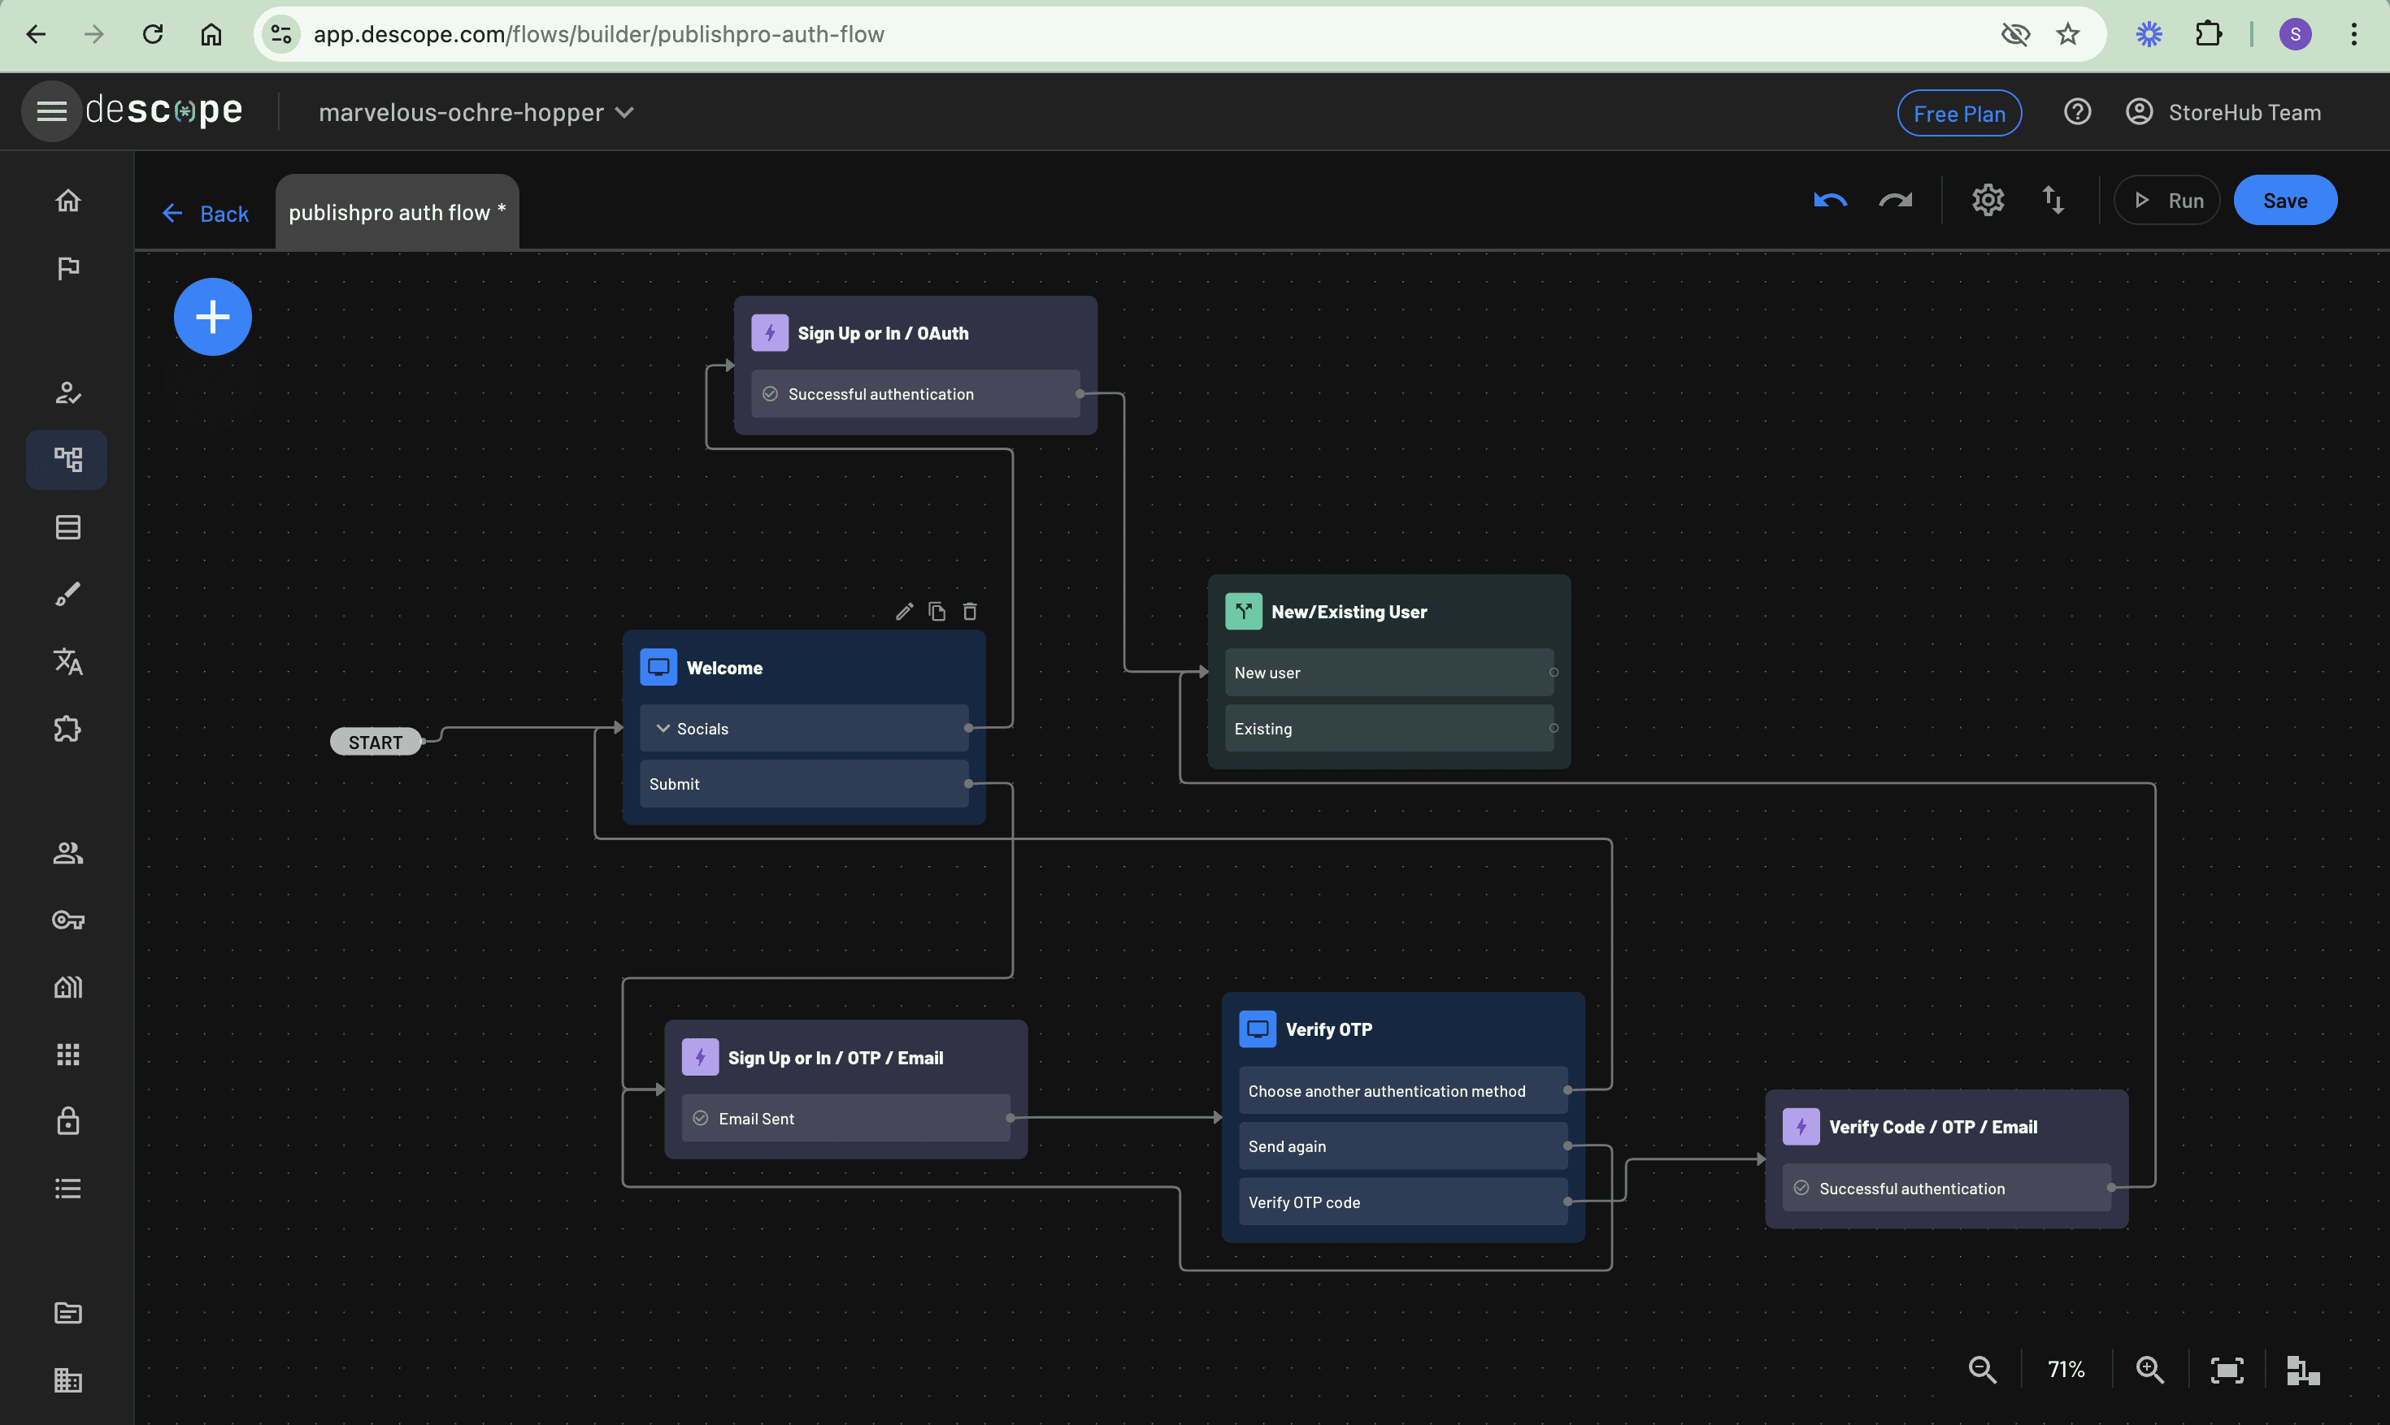Bookmark the page with star icon
Viewport: 2390px width, 1425px height.
(x=2067, y=35)
